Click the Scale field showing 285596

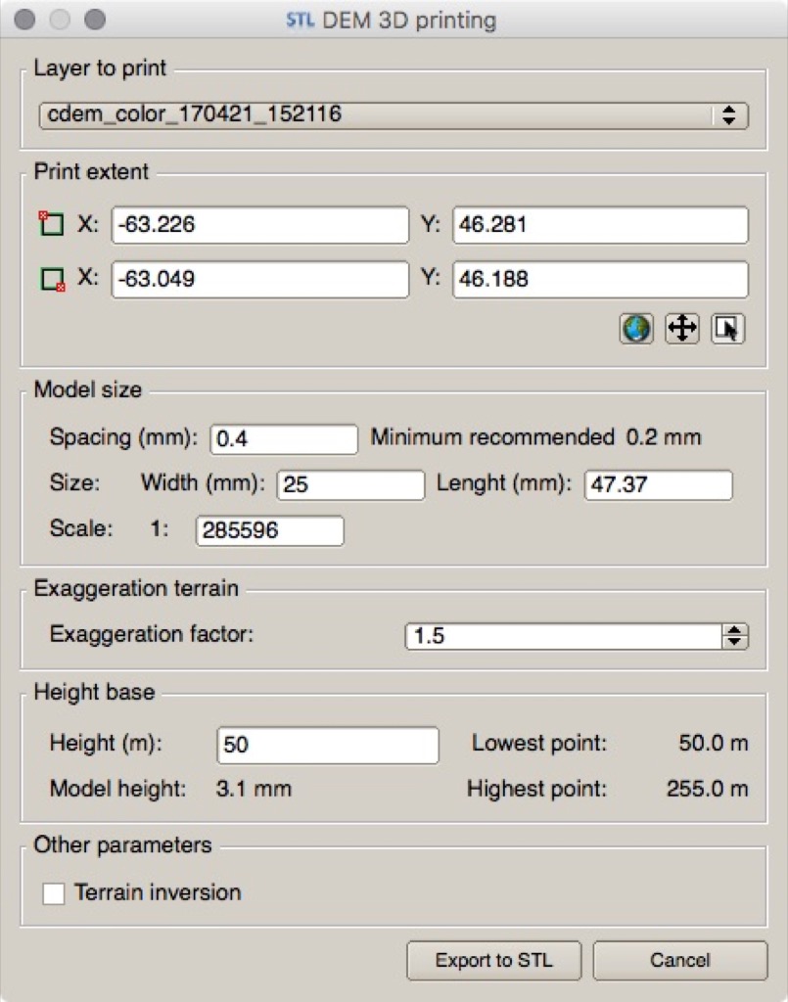(270, 530)
